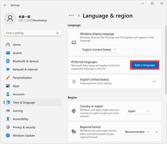Click the Accounts person icon
167x144 pixels.
coord(8,94)
